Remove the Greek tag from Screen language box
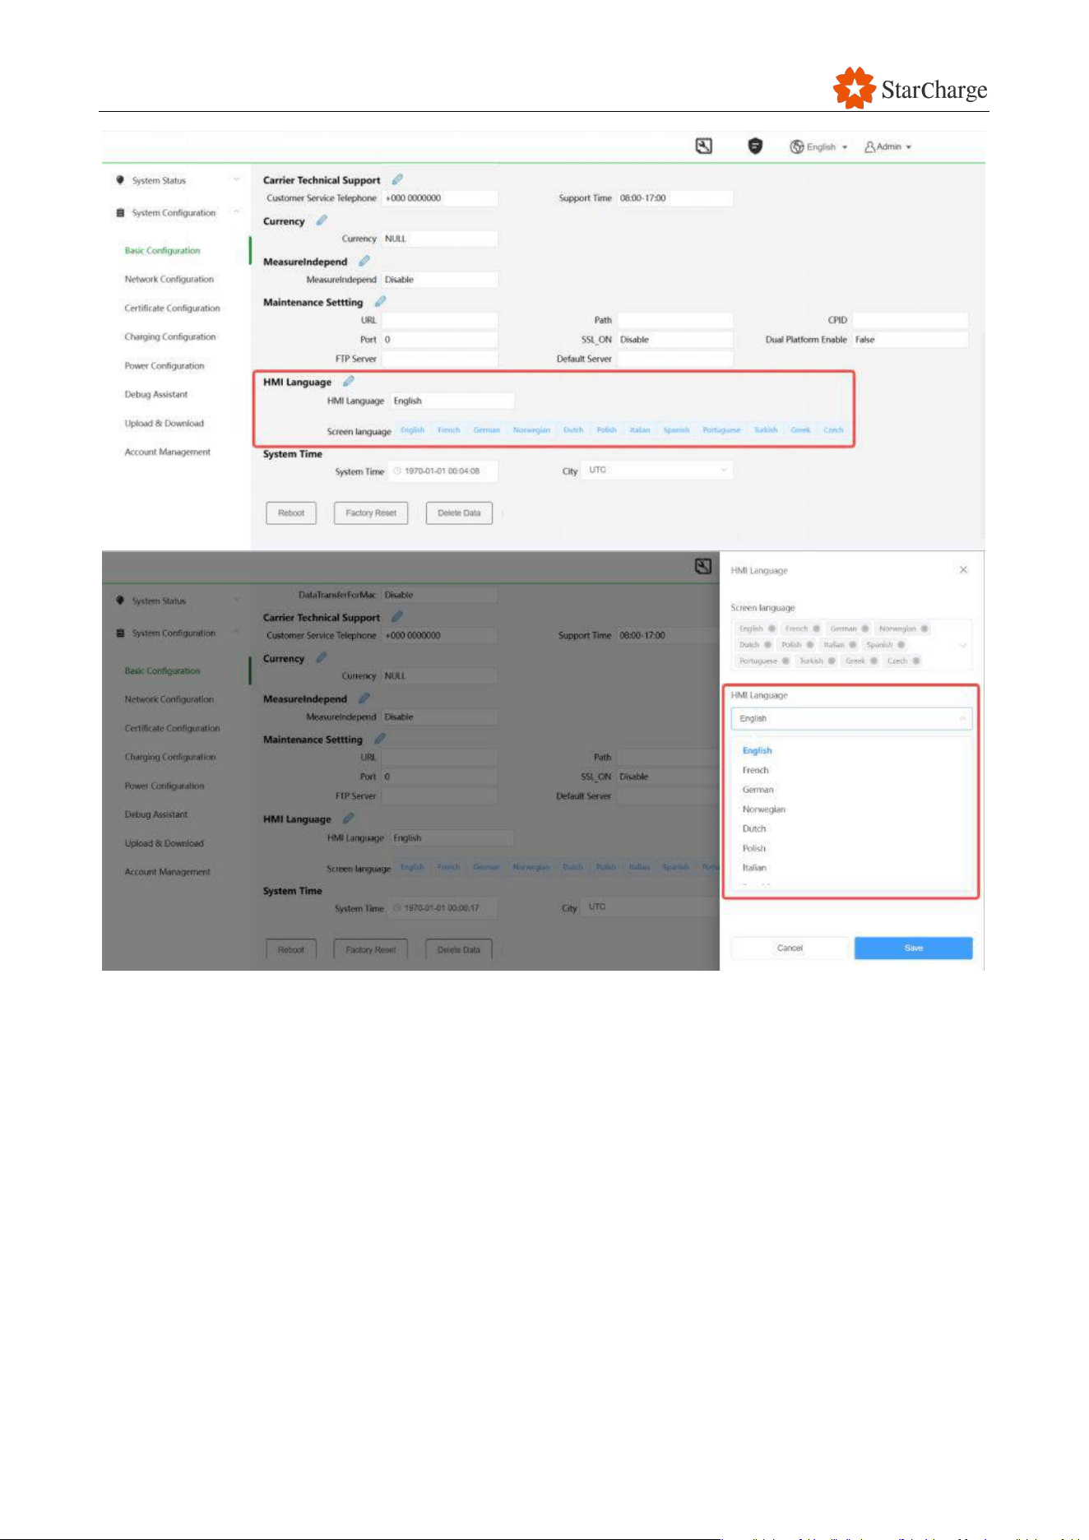 874,661
